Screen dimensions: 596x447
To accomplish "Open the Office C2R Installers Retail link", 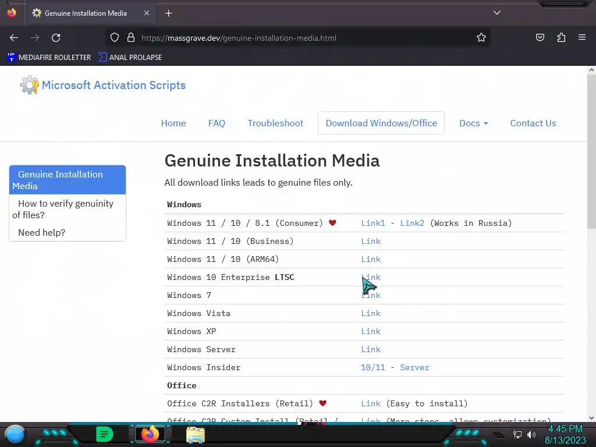I will point(371,404).
